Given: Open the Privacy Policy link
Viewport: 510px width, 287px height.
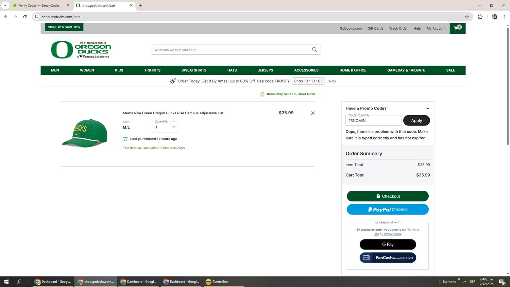Looking at the screenshot, I should click(392, 234).
